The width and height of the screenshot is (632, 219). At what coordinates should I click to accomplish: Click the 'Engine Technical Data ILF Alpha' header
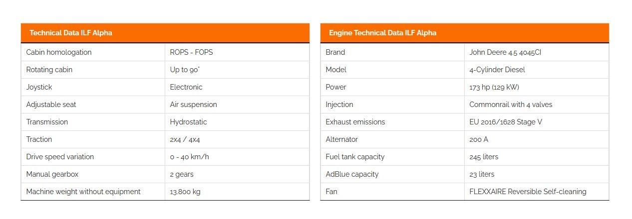(382, 33)
